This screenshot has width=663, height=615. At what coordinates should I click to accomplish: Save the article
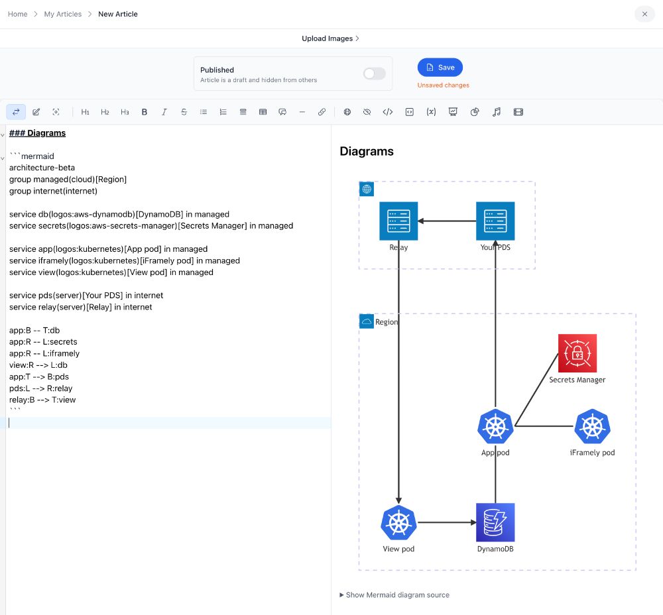pos(440,67)
